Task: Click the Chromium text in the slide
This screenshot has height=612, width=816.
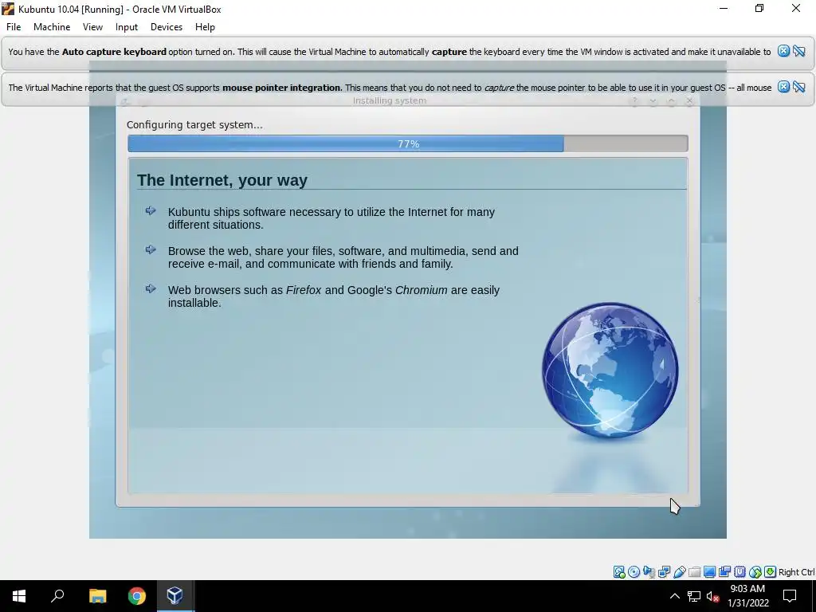Action: pyautogui.click(x=421, y=290)
